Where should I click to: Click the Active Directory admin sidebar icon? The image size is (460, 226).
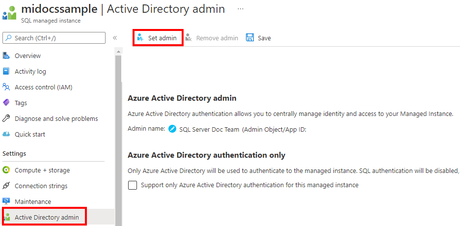point(7,218)
